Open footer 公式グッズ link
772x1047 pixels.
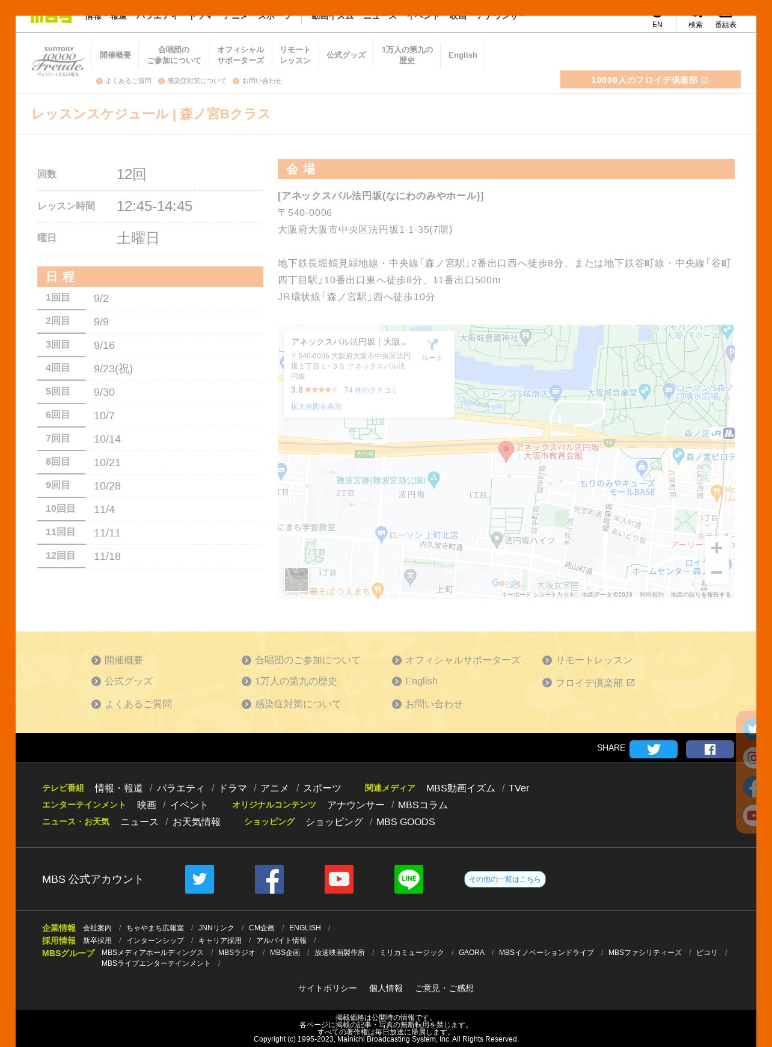[x=122, y=681]
